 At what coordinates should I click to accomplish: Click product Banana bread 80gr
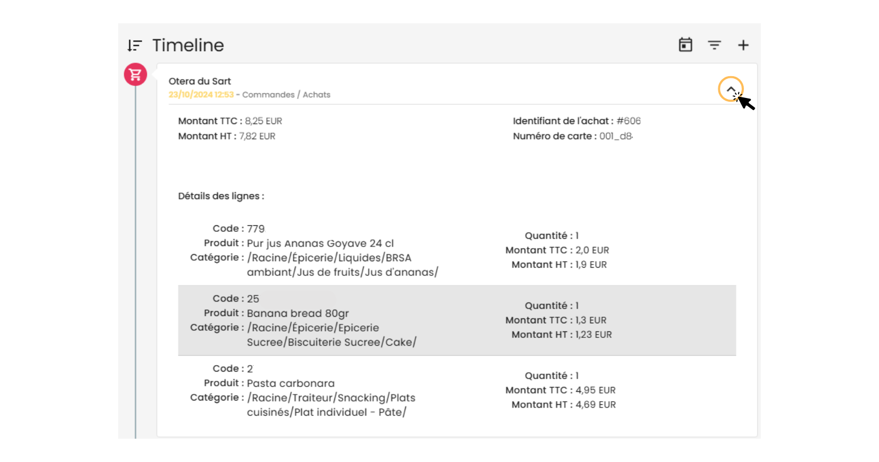(x=298, y=313)
